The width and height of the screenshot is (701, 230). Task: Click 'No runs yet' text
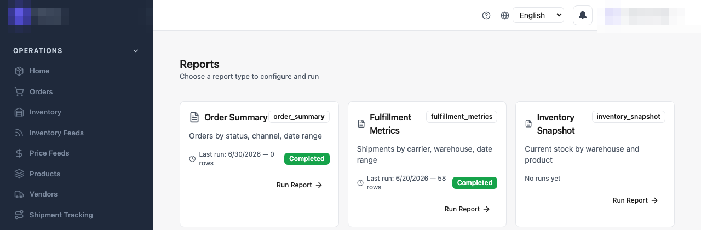tap(543, 179)
